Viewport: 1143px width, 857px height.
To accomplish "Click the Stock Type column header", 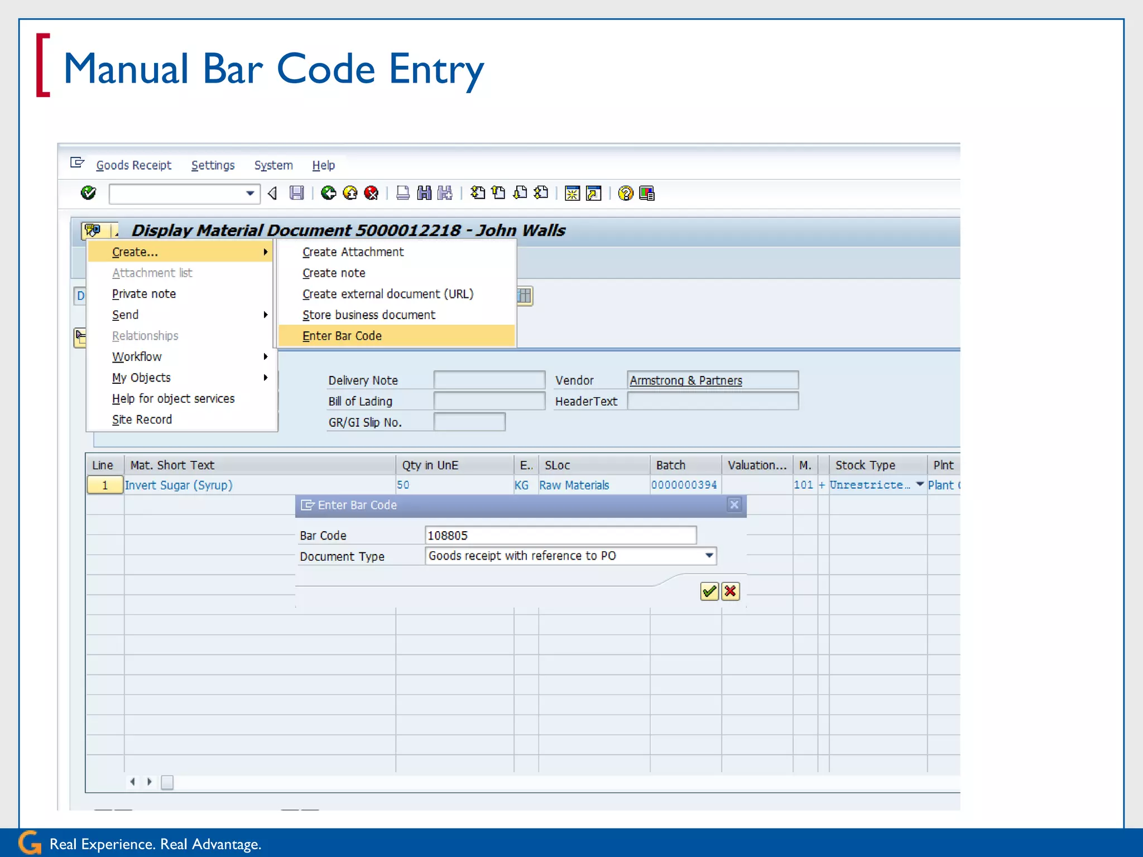I will click(x=878, y=465).
